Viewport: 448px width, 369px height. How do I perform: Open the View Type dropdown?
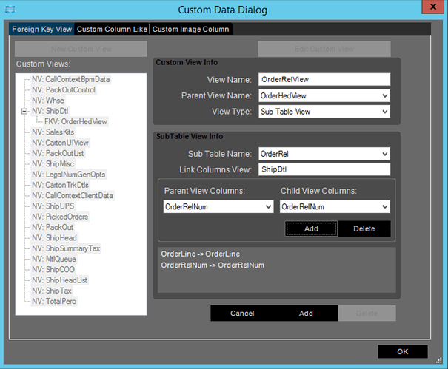324,112
